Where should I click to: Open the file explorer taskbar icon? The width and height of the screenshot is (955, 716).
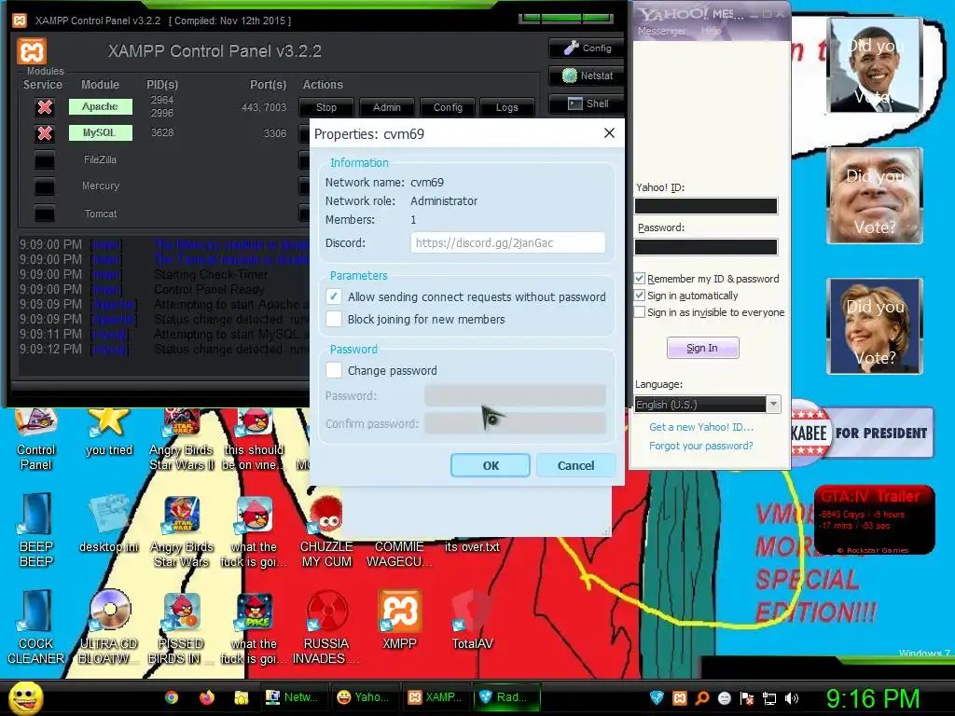pos(242,697)
